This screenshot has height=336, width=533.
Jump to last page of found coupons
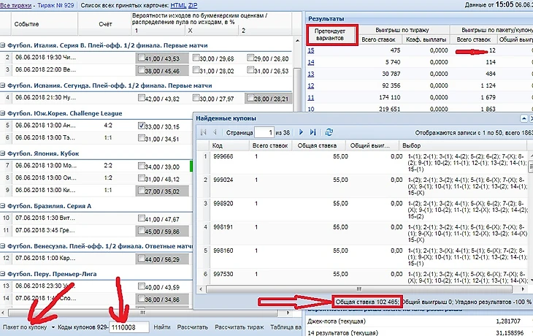pyautogui.click(x=313, y=132)
